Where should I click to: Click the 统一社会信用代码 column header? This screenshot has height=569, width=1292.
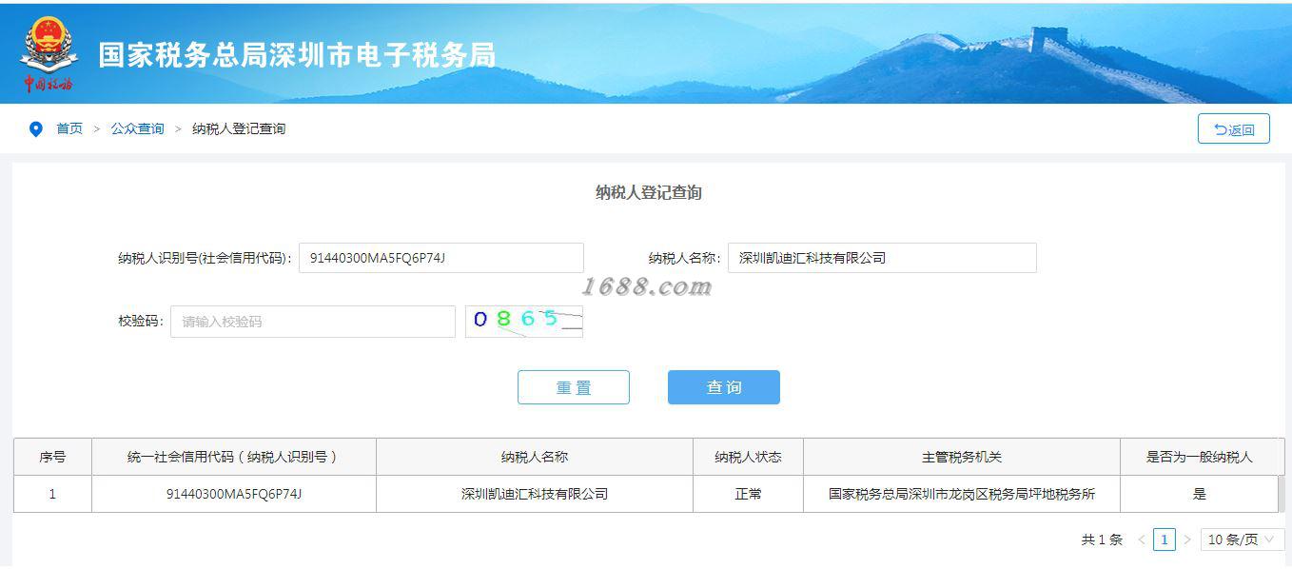[x=233, y=457]
